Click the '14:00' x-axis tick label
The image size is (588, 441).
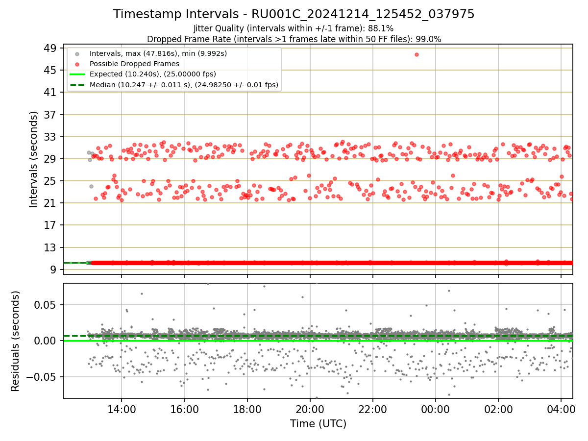pyautogui.click(x=122, y=409)
